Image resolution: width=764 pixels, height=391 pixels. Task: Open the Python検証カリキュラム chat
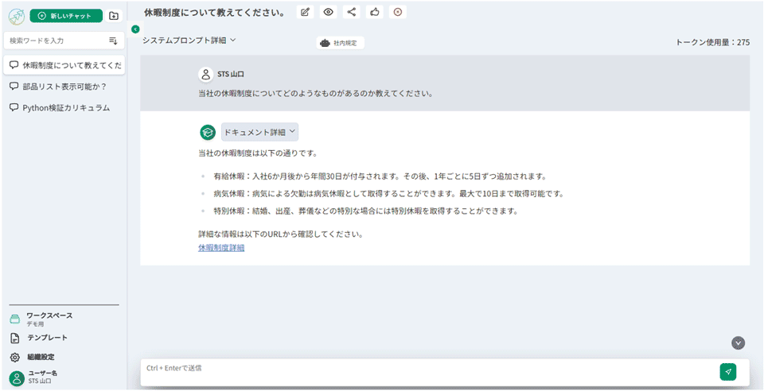(65, 107)
